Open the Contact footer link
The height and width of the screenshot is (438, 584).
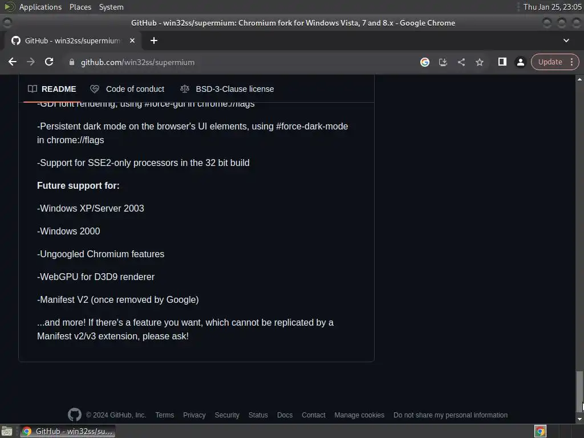313,415
